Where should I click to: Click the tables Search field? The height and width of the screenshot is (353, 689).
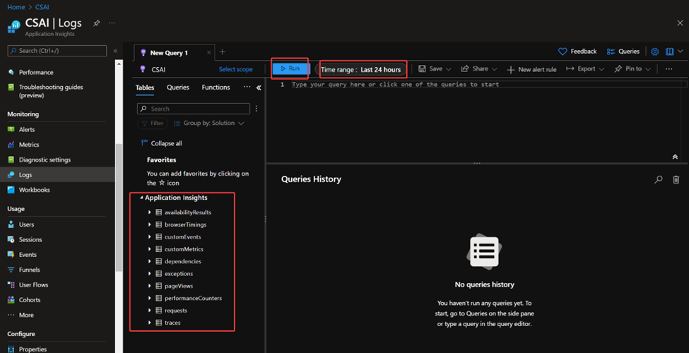(194, 109)
